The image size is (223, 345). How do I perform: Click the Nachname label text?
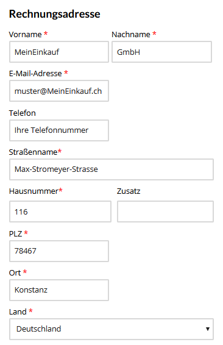[131, 35]
